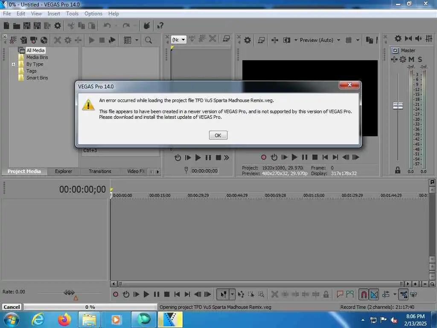Open Internet Explorer from the taskbar
This screenshot has height=328, width=437.
point(38,319)
